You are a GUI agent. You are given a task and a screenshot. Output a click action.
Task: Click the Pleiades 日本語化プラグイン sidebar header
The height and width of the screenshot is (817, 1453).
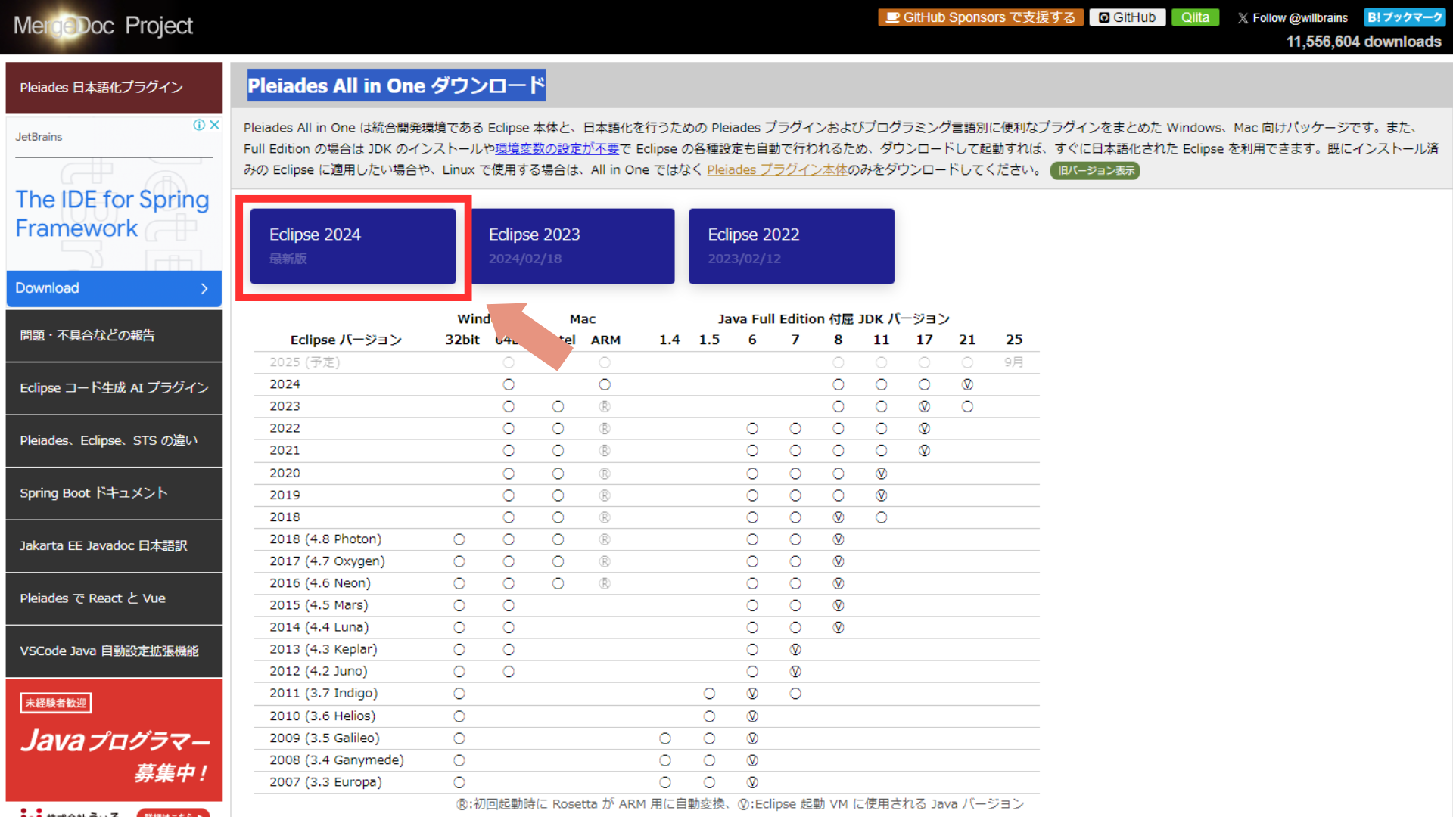pos(114,87)
